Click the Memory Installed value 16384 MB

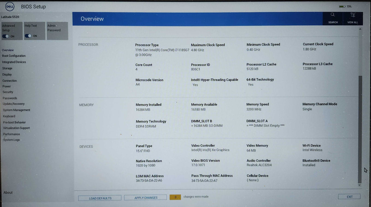point(143,109)
